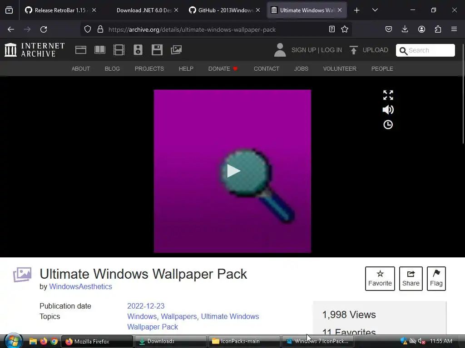Open the Windows Start orb
The width and height of the screenshot is (465, 348).
click(x=13, y=341)
